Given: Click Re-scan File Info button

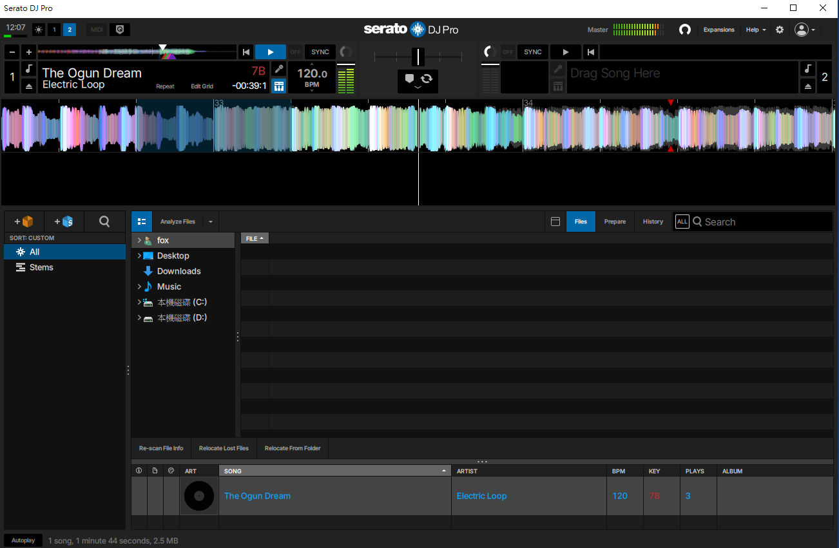Looking at the screenshot, I should click(x=161, y=448).
